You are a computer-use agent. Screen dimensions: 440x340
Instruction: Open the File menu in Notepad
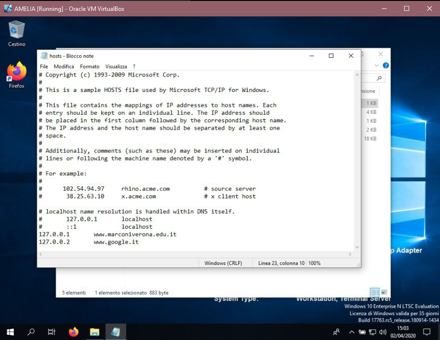pyautogui.click(x=44, y=67)
